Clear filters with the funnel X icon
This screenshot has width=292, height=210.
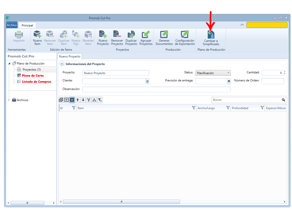pyautogui.click(x=100, y=100)
